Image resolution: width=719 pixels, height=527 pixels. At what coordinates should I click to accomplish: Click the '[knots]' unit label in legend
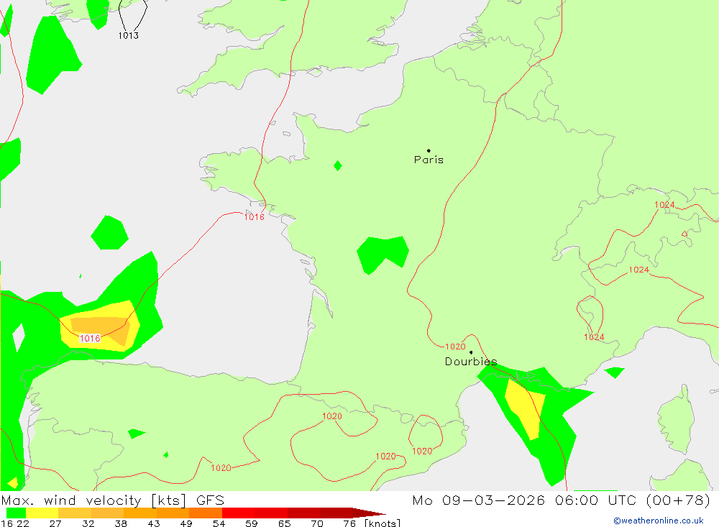383,523
